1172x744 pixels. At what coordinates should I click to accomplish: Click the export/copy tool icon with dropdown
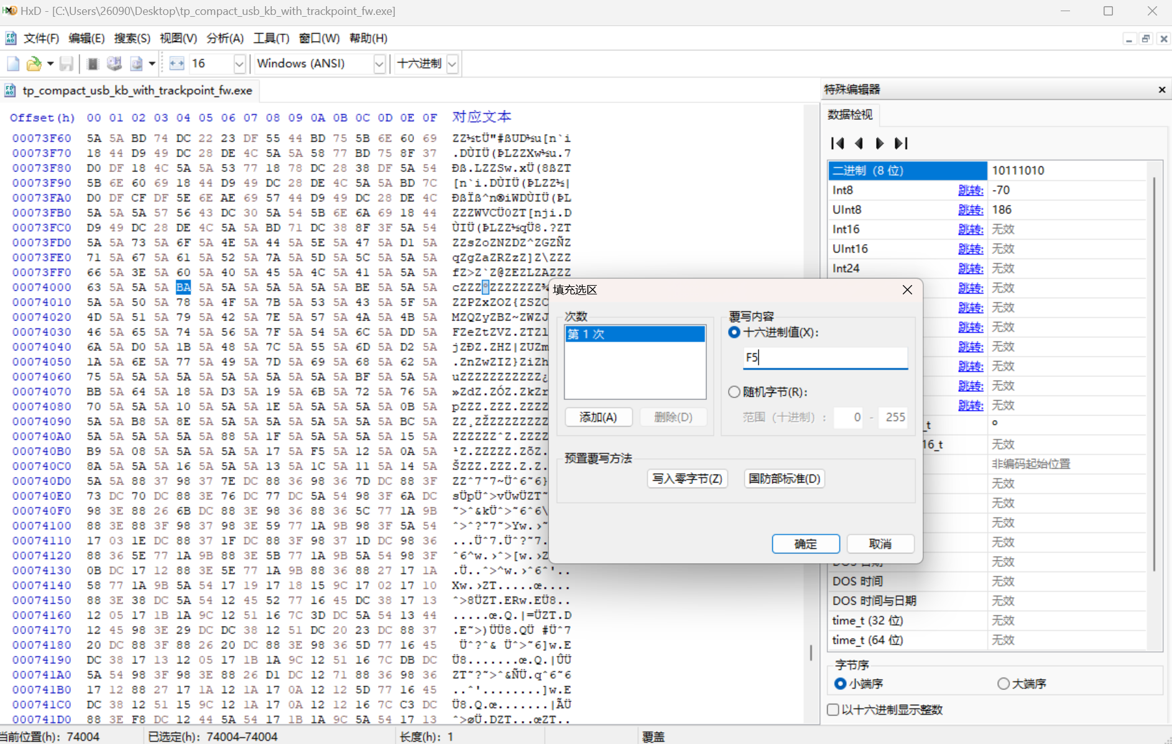pos(139,63)
